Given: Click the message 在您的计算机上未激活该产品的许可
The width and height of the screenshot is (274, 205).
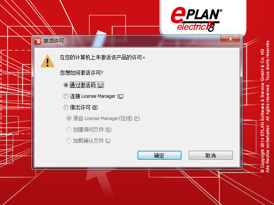Looking at the screenshot, I should (x=102, y=57).
